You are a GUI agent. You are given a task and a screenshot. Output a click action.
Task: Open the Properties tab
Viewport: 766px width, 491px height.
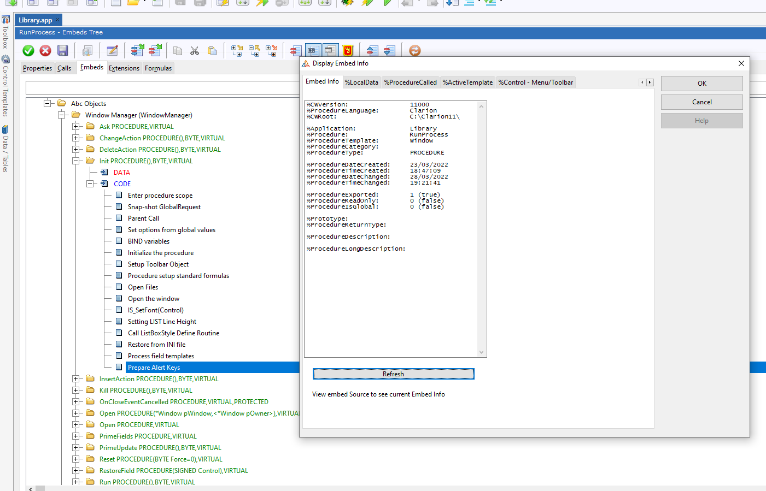(x=37, y=68)
